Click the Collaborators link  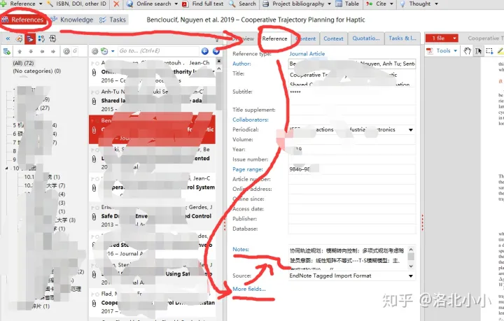pos(251,120)
